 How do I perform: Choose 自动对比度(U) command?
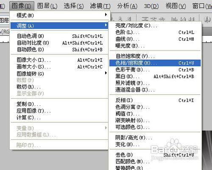(x=59, y=43)
